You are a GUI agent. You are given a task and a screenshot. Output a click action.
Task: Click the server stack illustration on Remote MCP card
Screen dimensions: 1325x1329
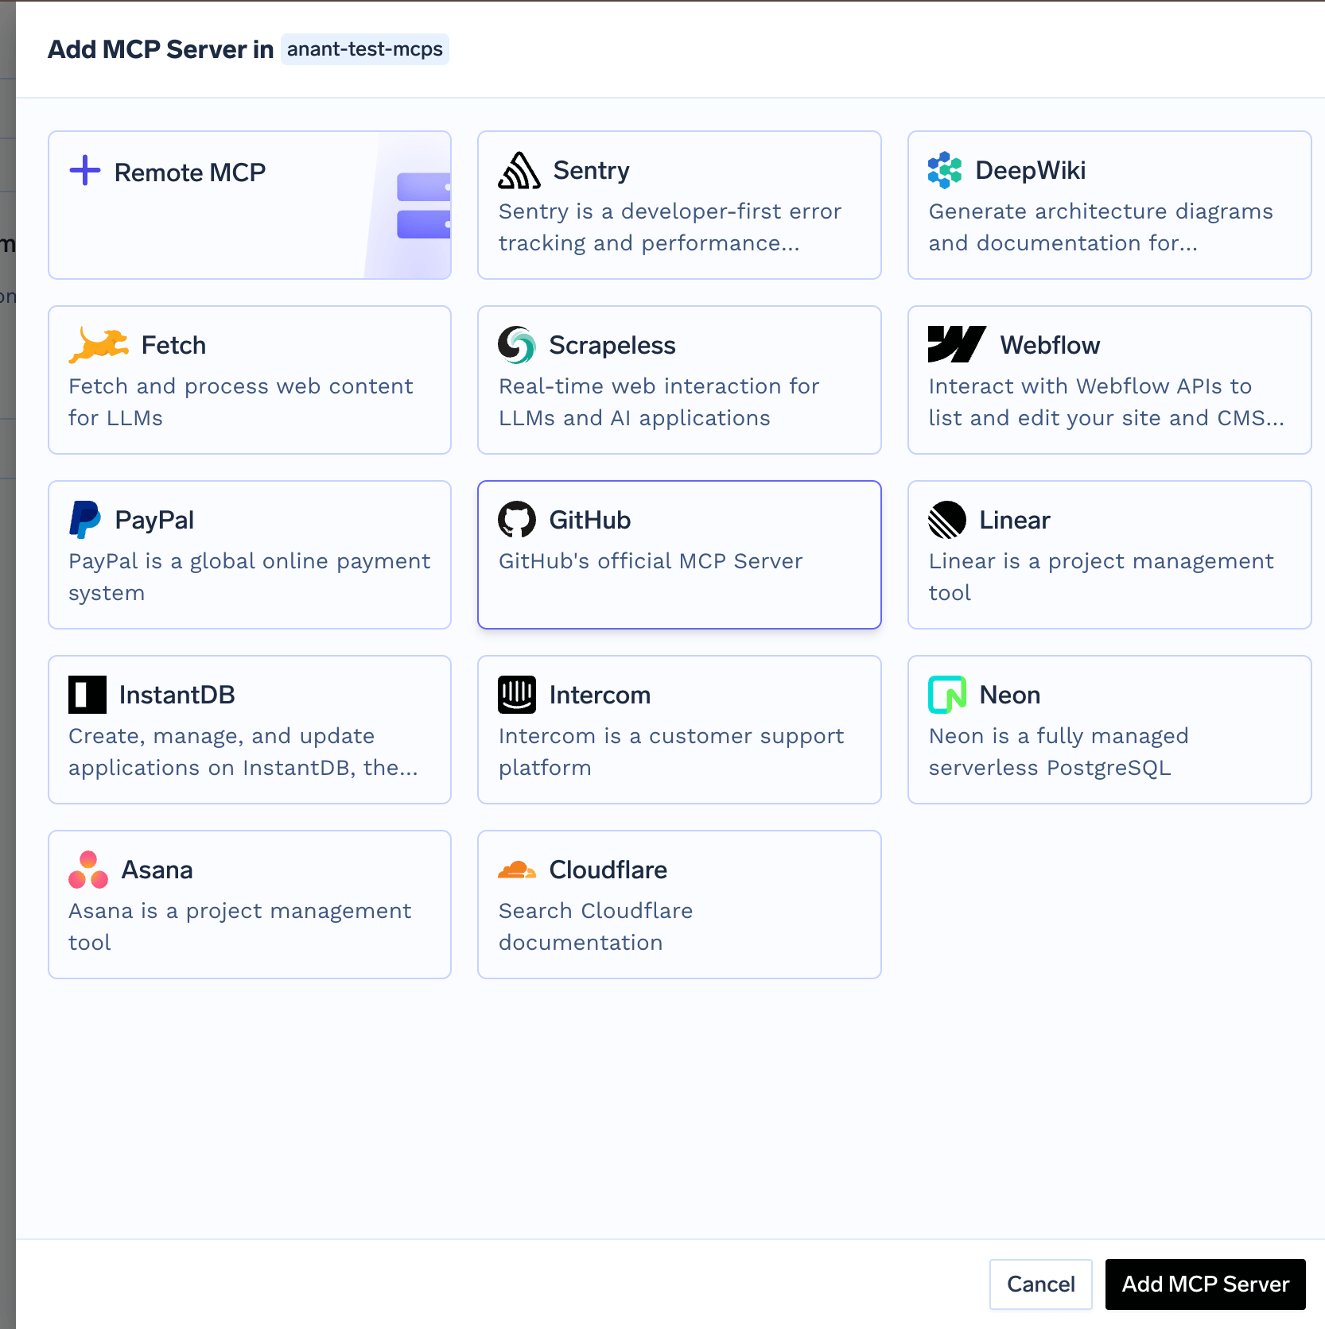click(x=423, y=206)
